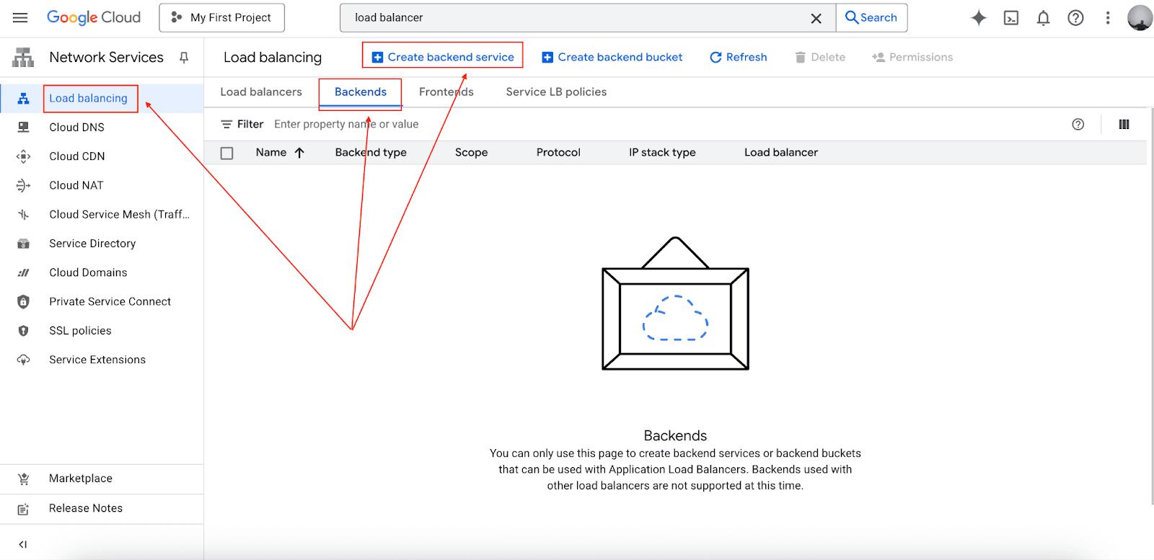Click the Scope column header

coord(471,152)
